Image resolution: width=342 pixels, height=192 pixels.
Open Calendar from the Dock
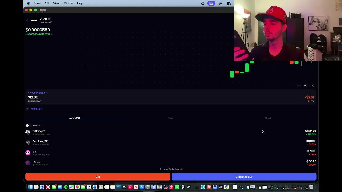[x=89, y=187]
